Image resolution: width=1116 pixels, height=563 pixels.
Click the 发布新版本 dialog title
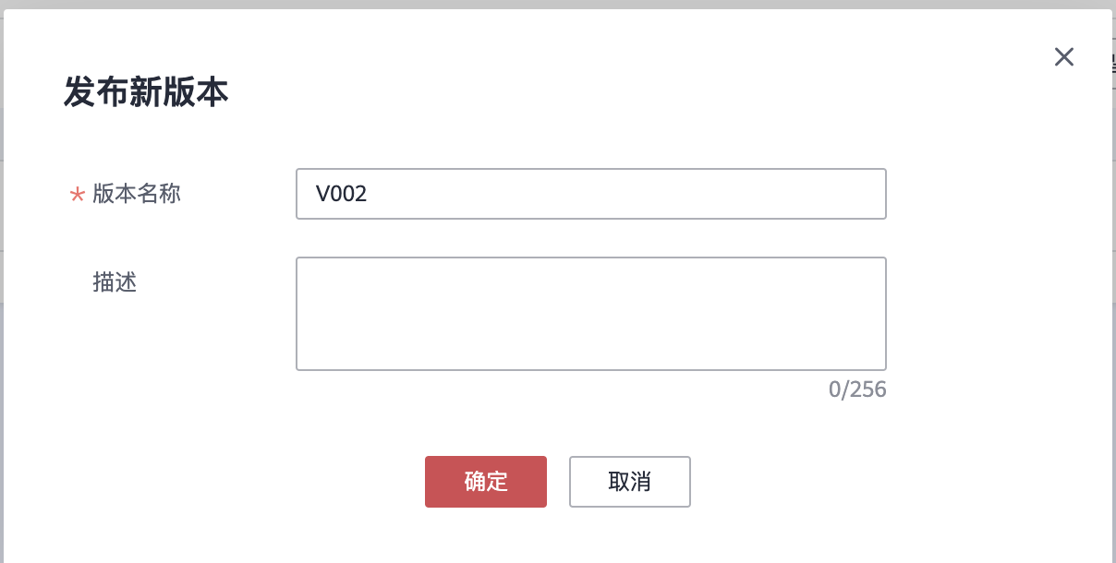[x=146, y=93]
